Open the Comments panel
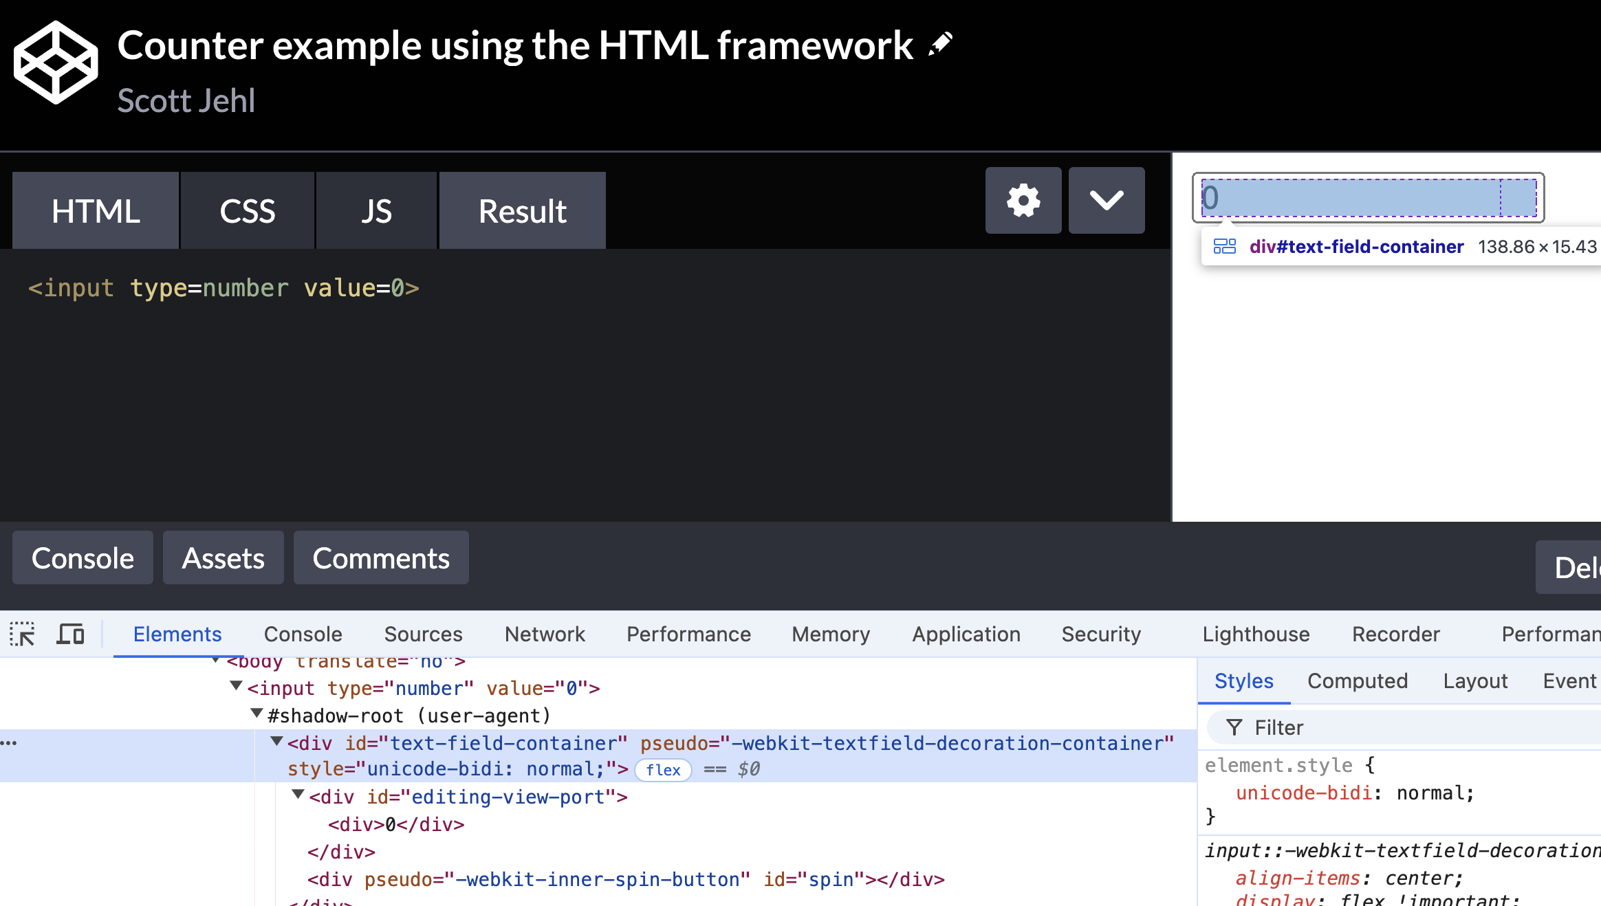Image resolution: width=1601 pixels, height=906 pixels. coord(381,557)
